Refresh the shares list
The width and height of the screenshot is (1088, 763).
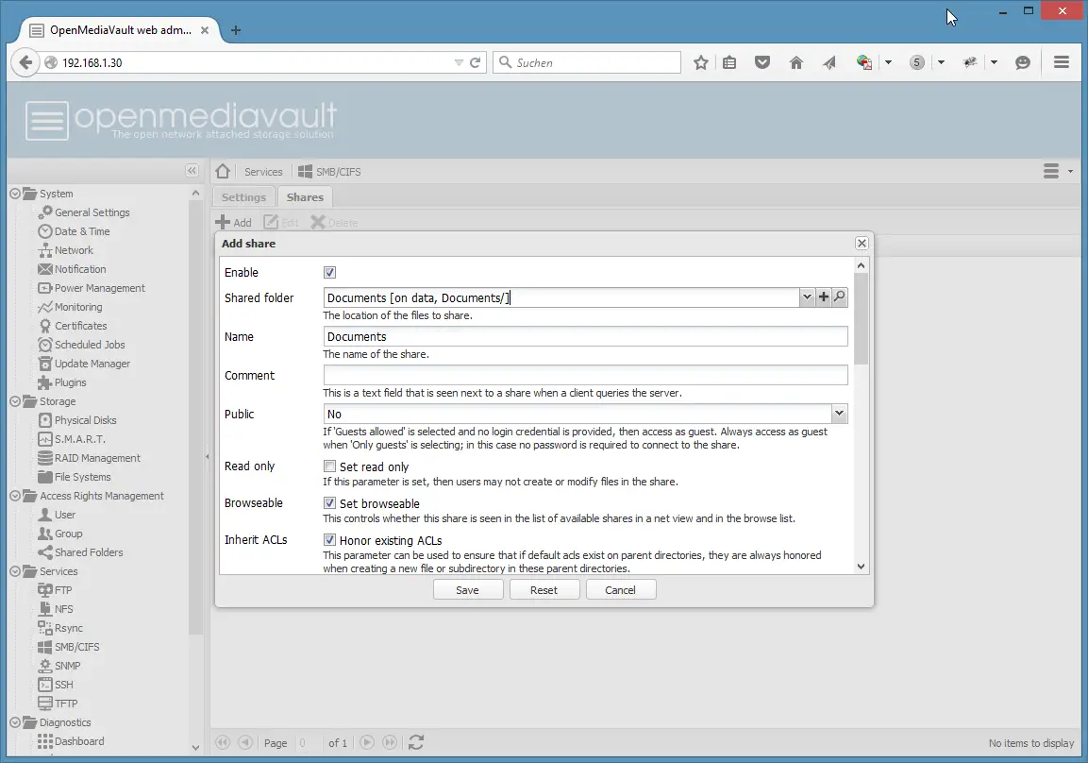[415, 743]
